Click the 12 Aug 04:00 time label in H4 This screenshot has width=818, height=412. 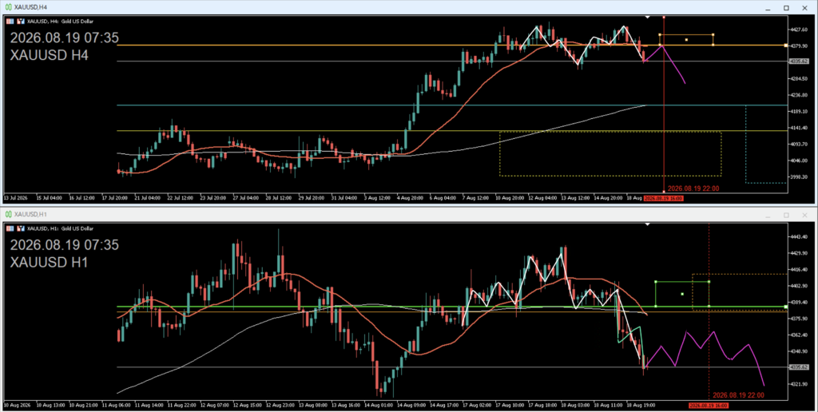(541, 198)
